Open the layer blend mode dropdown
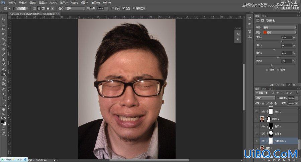This screenshot has height=162, width=301. pos(265,98)
